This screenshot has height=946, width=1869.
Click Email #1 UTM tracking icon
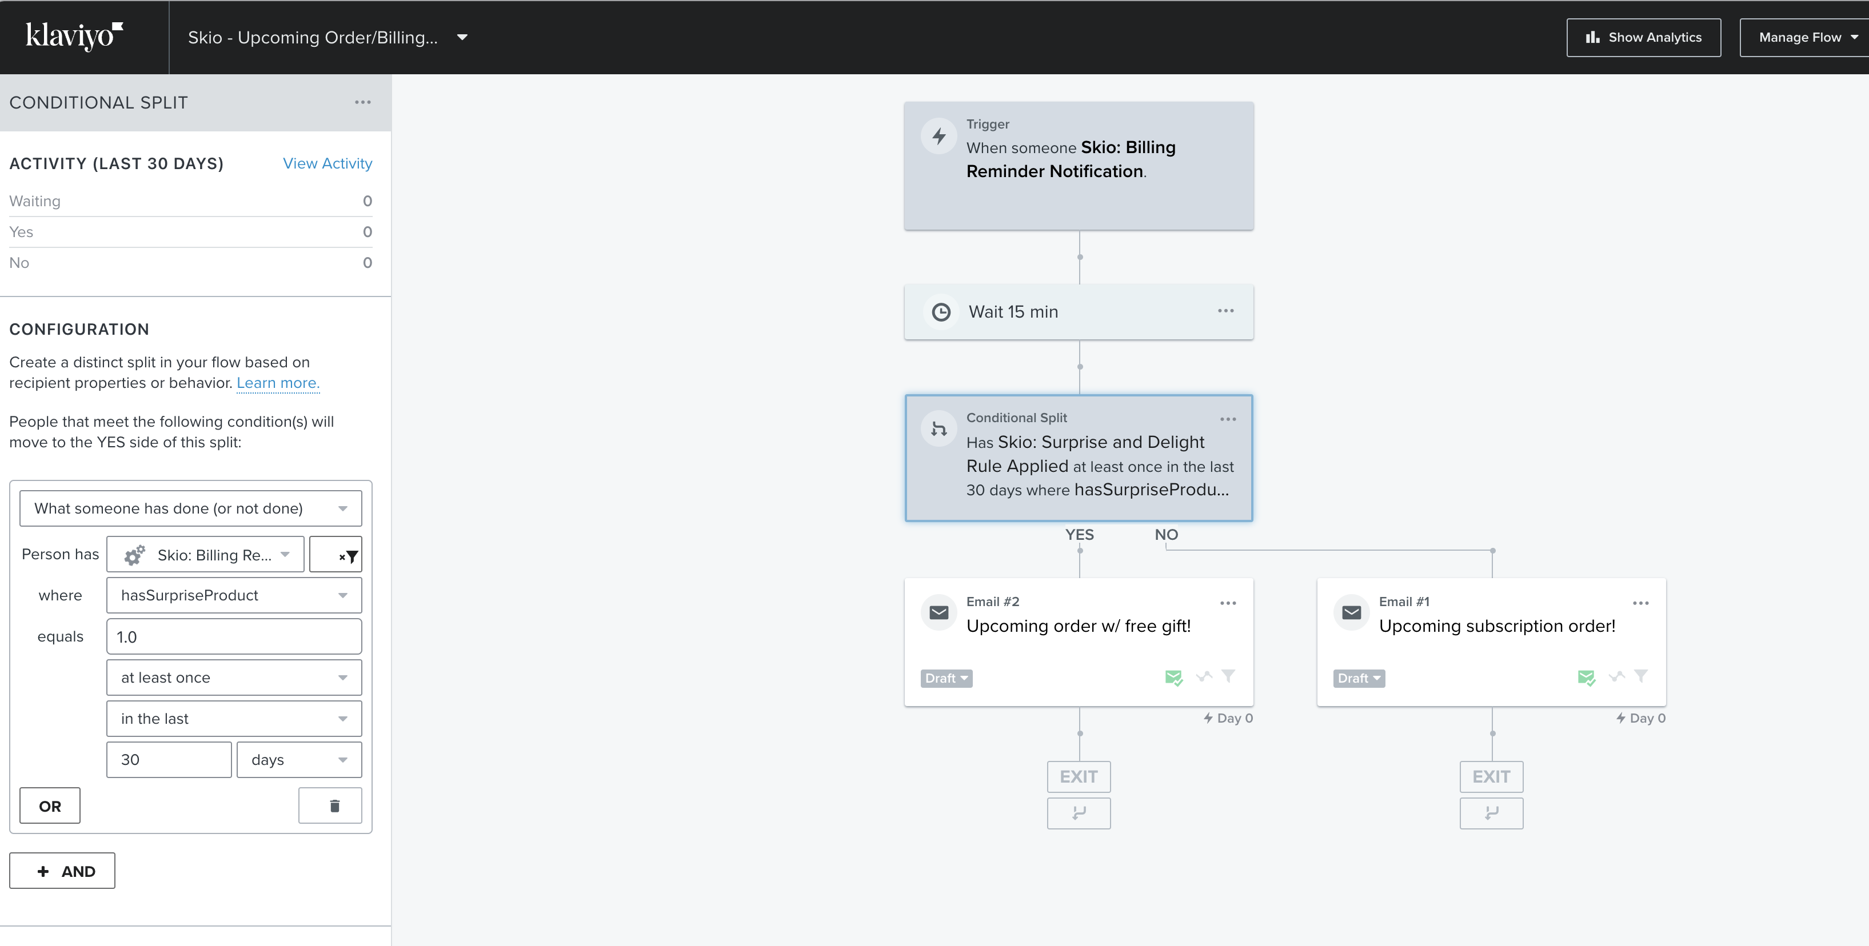pyautogui.click(x=1616, y=676)
